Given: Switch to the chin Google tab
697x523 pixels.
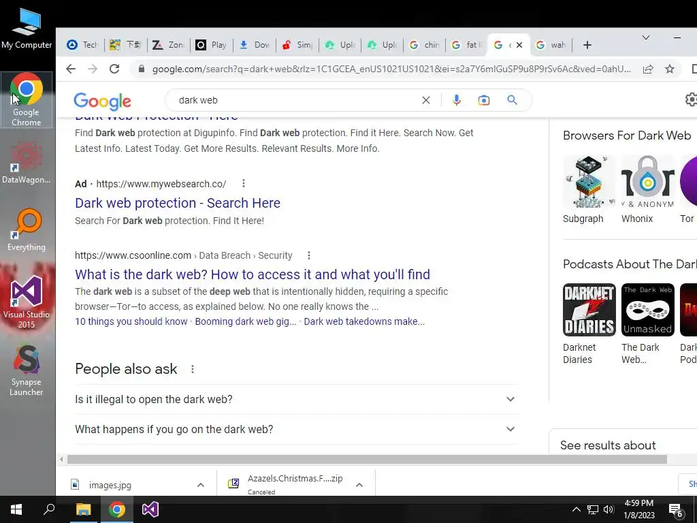Looking at the screenshot, I should (x=425, y=45).
